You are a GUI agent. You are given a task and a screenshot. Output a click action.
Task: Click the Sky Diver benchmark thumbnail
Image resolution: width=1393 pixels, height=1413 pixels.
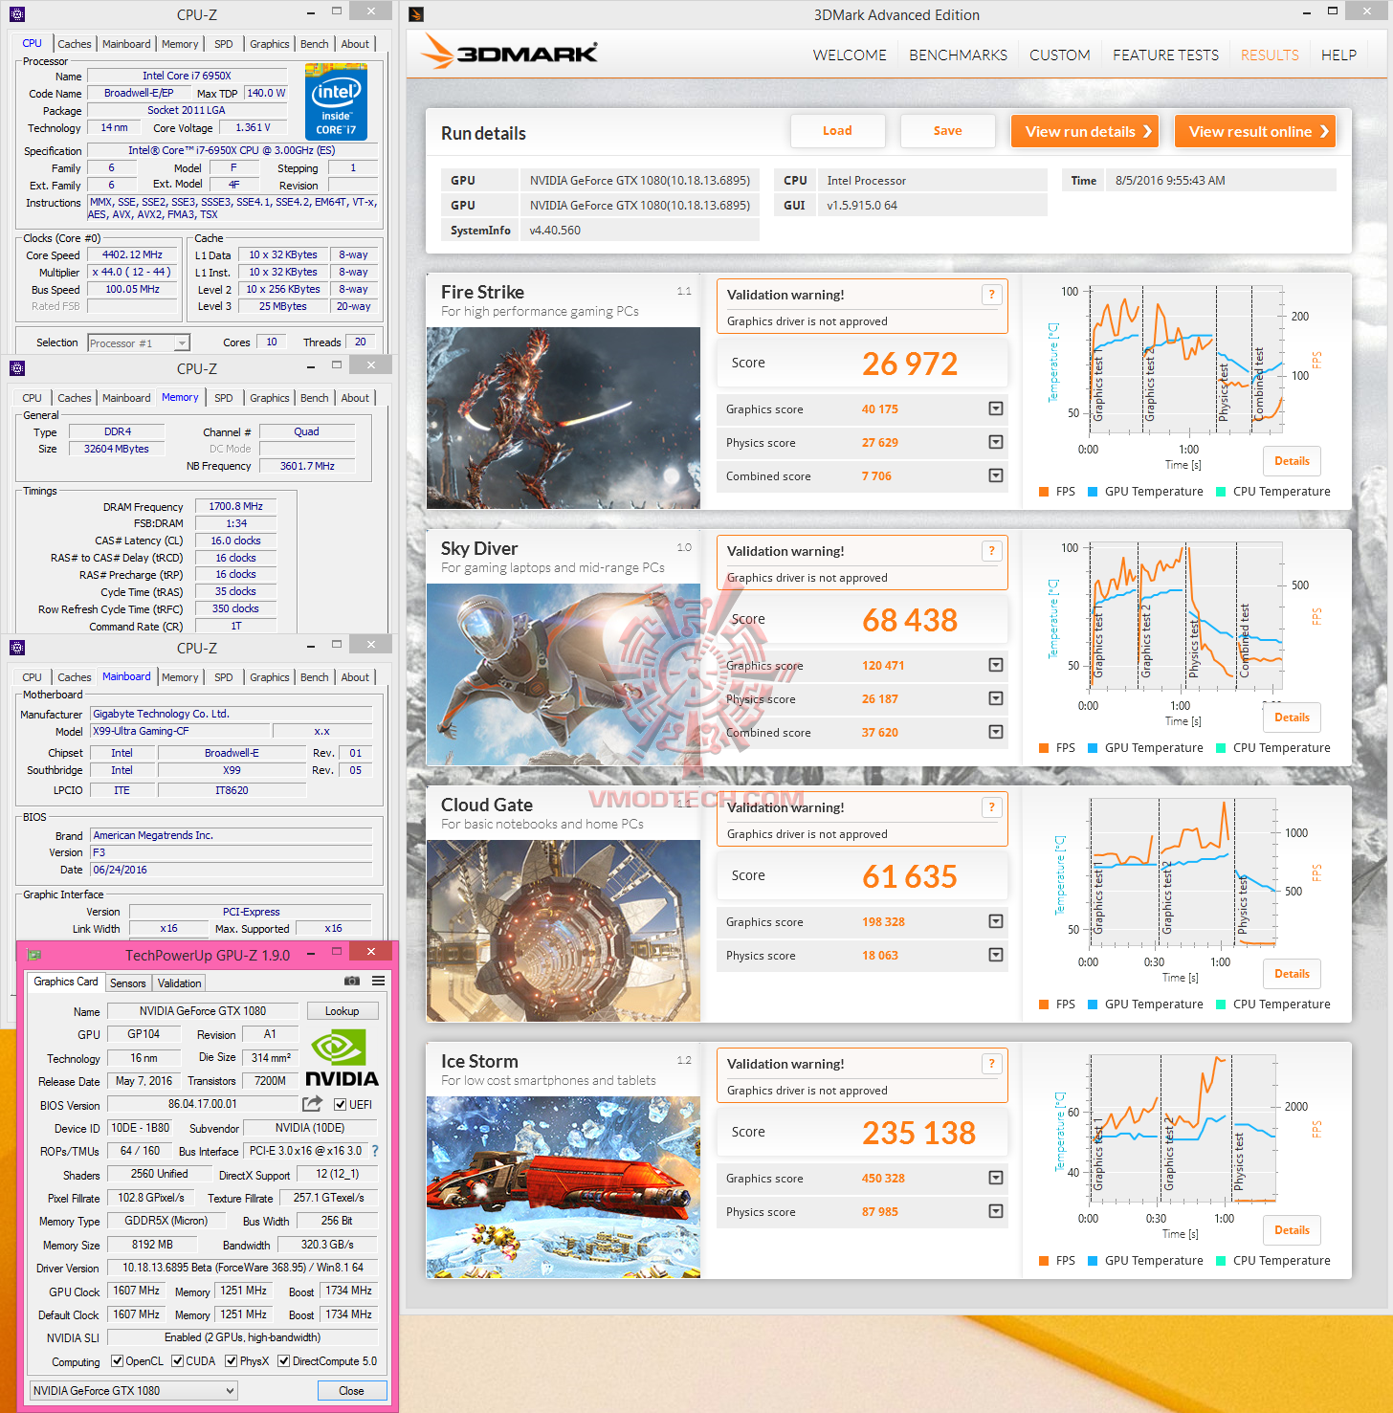(x=564, y=674)
